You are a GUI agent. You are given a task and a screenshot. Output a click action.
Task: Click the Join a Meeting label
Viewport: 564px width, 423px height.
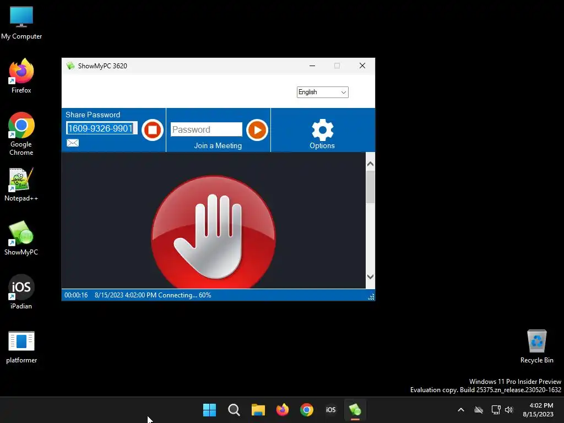pyautogui.click(x=218, y=145)
